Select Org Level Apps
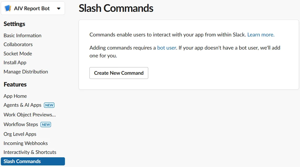This screenshot has height=167, width=300. click(20, 134)
